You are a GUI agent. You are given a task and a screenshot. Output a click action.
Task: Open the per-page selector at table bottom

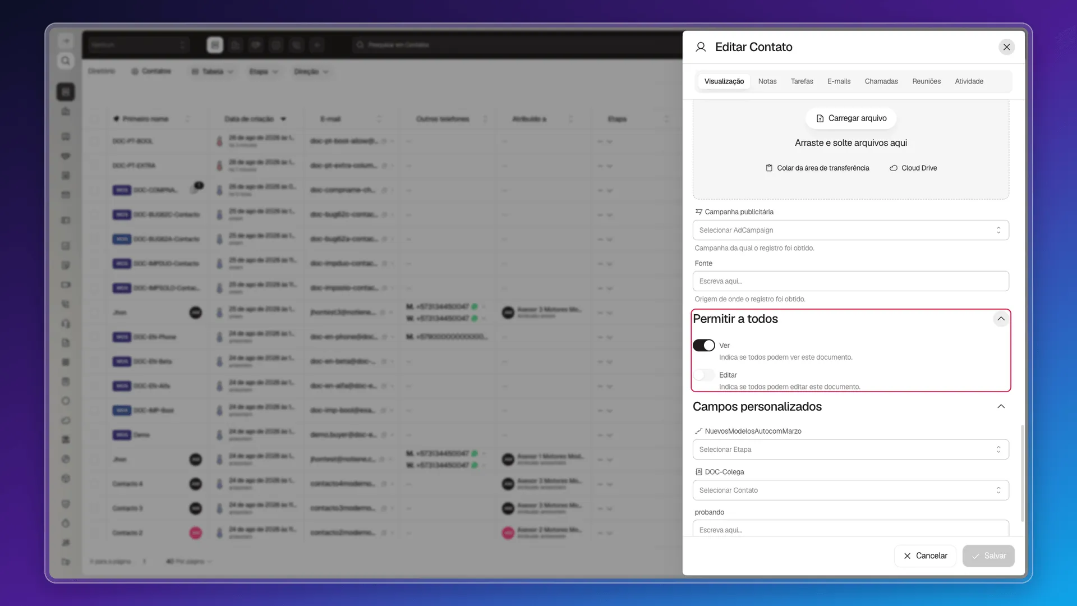188,562
